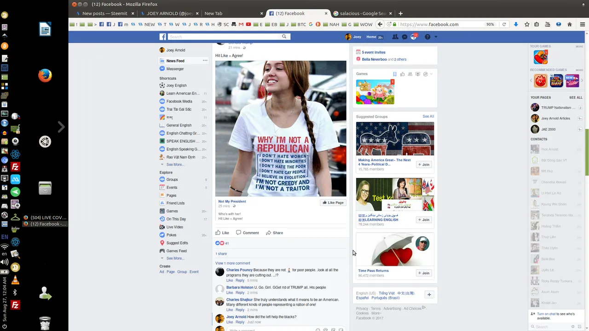Open the NAH bookmark folder

click(x=331, y=24)
